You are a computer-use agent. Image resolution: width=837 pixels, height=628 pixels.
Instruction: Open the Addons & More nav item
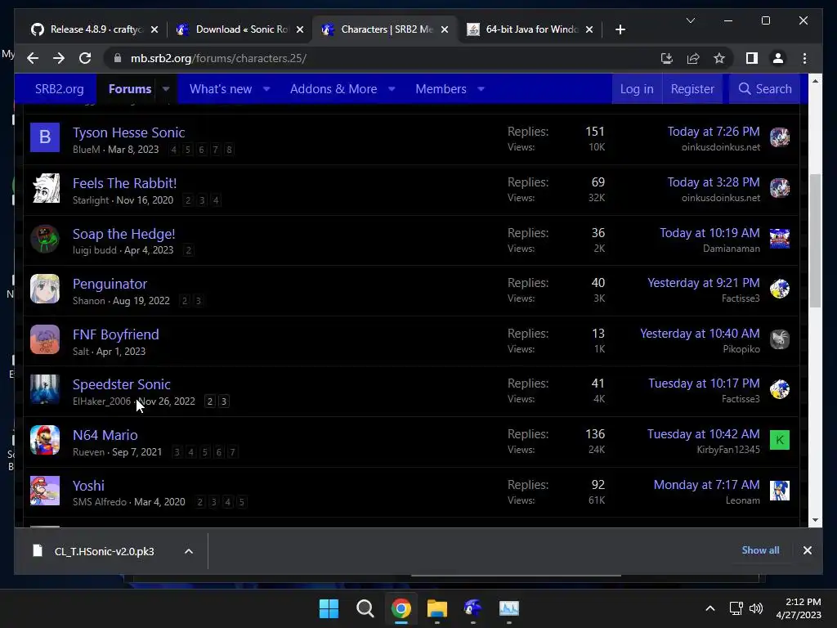click(333, 88)
